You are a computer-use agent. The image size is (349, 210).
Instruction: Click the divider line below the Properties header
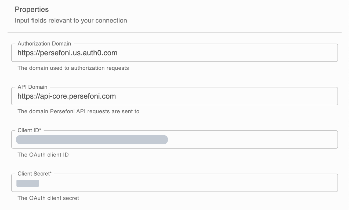[x=174, y=32]
